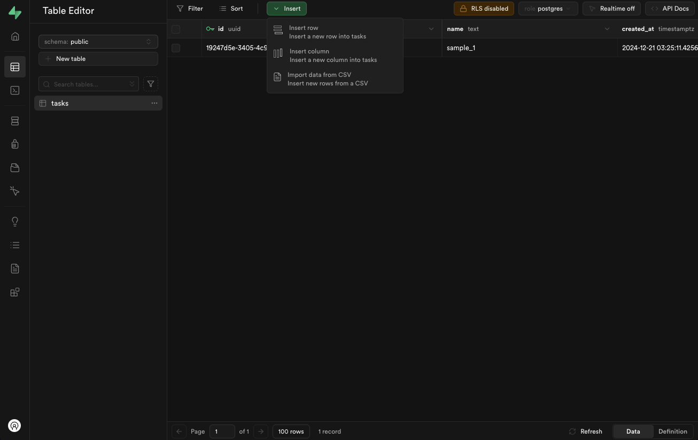Open the Database icon in sidebar
This screenshot has width=698, height=440.
click(15, 121)
